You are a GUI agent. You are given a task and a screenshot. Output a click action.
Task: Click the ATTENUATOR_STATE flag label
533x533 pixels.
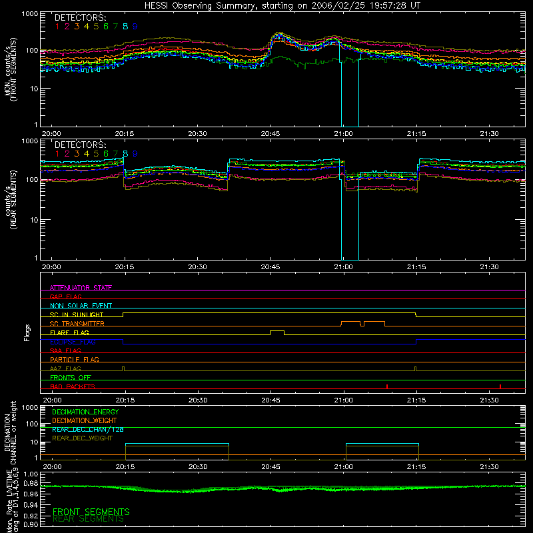coord(81,288)
